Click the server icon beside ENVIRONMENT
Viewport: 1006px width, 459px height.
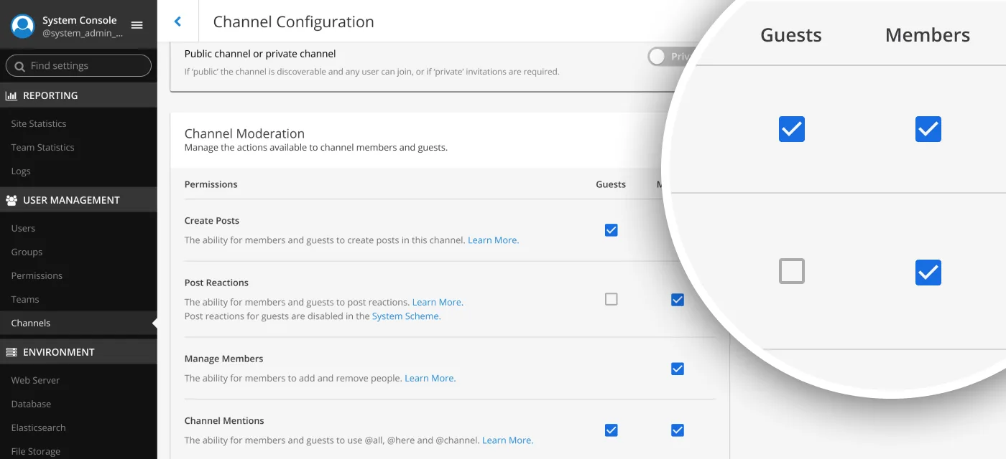tap(11, 352)
